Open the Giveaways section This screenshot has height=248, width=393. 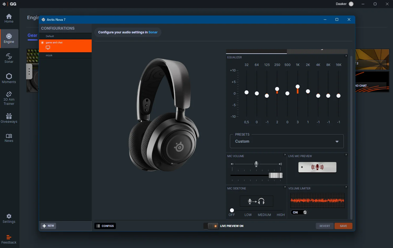(9, 118)
